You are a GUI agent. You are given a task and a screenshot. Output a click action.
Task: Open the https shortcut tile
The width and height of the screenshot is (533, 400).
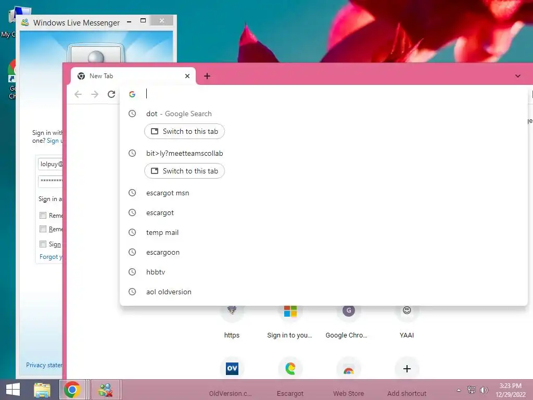232,321
